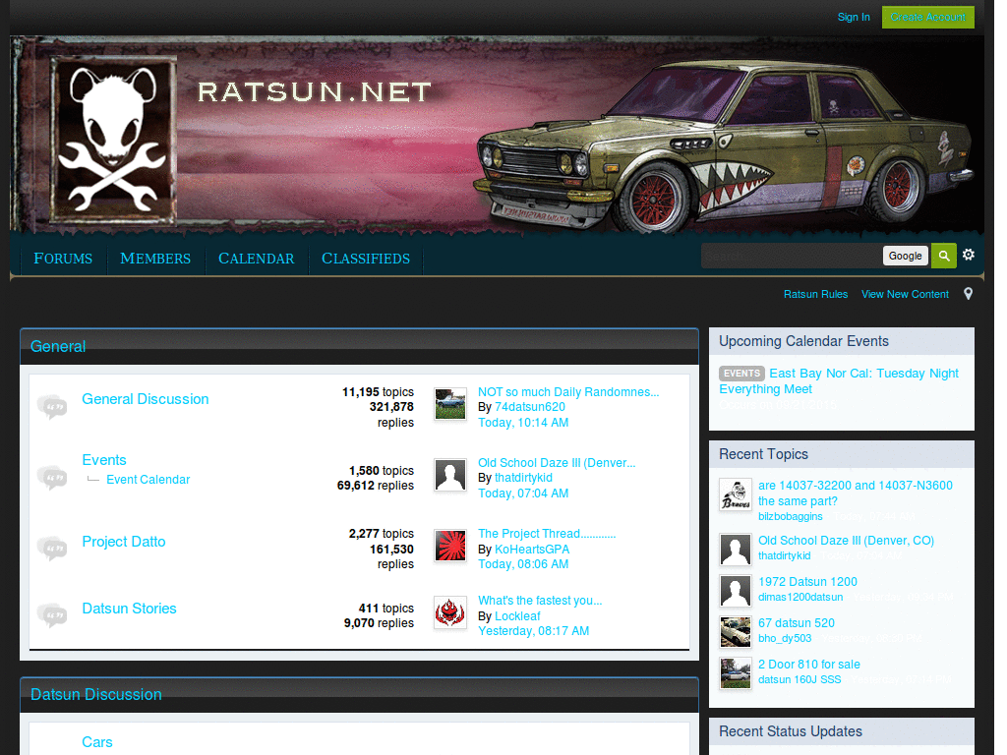Click the avatar beside 67 datsun 520 topic
The image size is (1007, 755).
tap(736, 632)
